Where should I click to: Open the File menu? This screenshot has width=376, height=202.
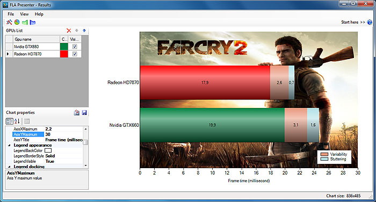11,14
